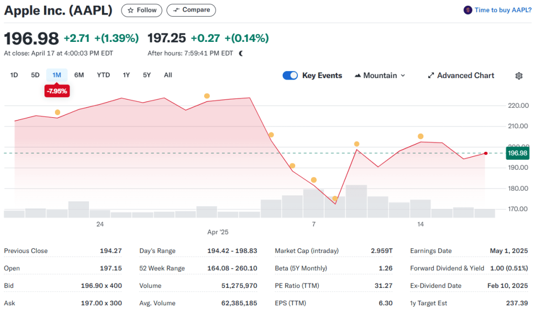The width and height of the screenshot is (536, 311).
Task: Click the Ex-Dividend Date value Feb 10, 2025
Action: pyautogui.click(x=508, y=286)
